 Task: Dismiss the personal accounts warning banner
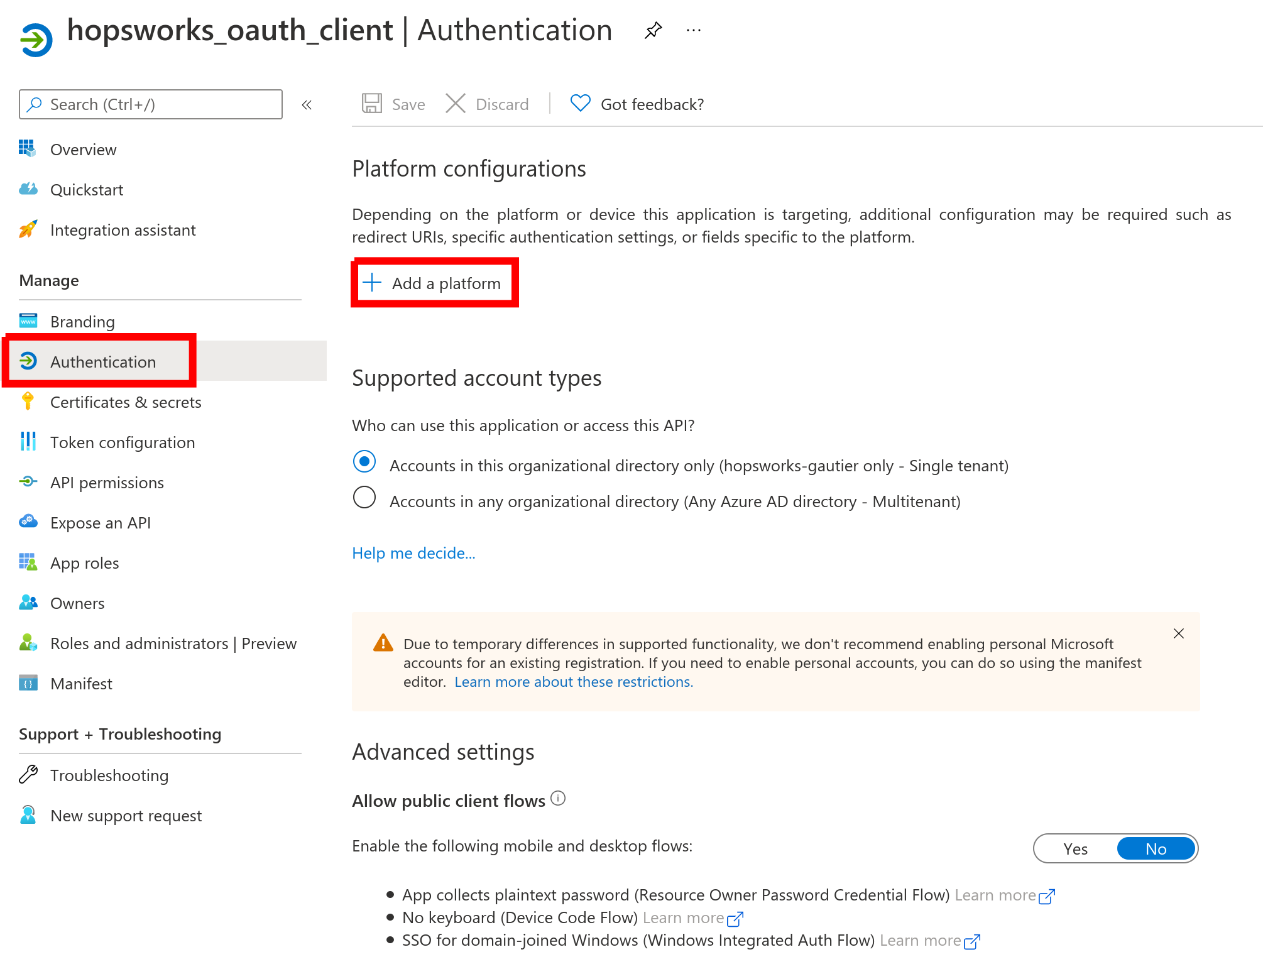coord(1179,633)
